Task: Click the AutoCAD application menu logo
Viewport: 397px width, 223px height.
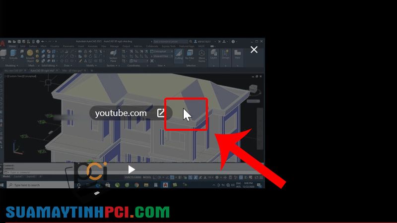Action: 2,43
